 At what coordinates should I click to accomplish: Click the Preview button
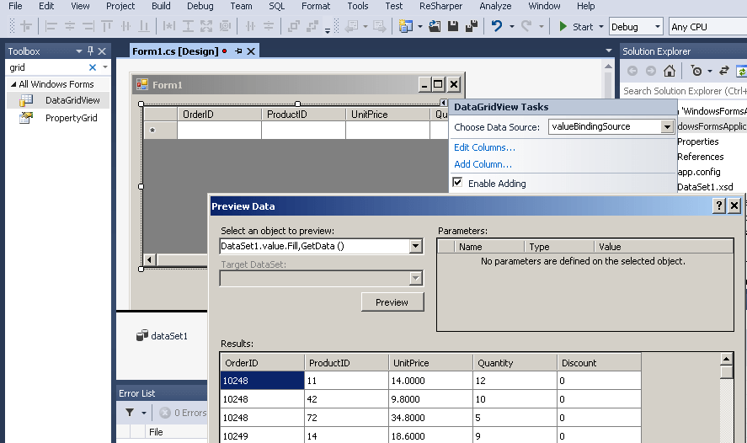click(x=392, y=302)
